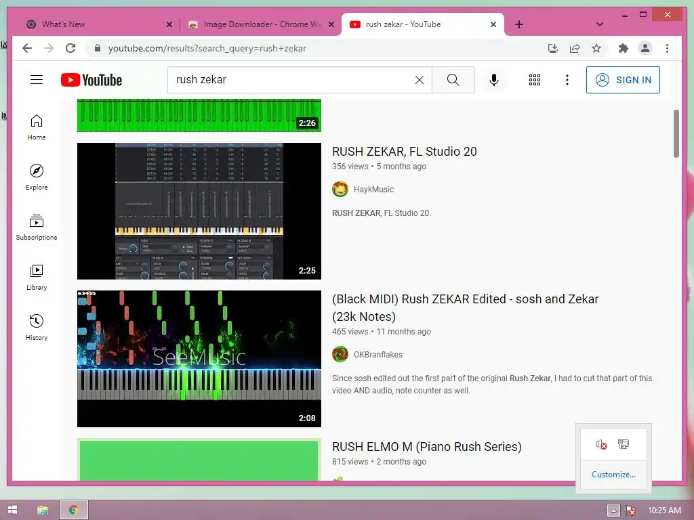The width and height of the screenshot is (694, 520).
Task: Open the Windows Start button
Action: [12, 510]
